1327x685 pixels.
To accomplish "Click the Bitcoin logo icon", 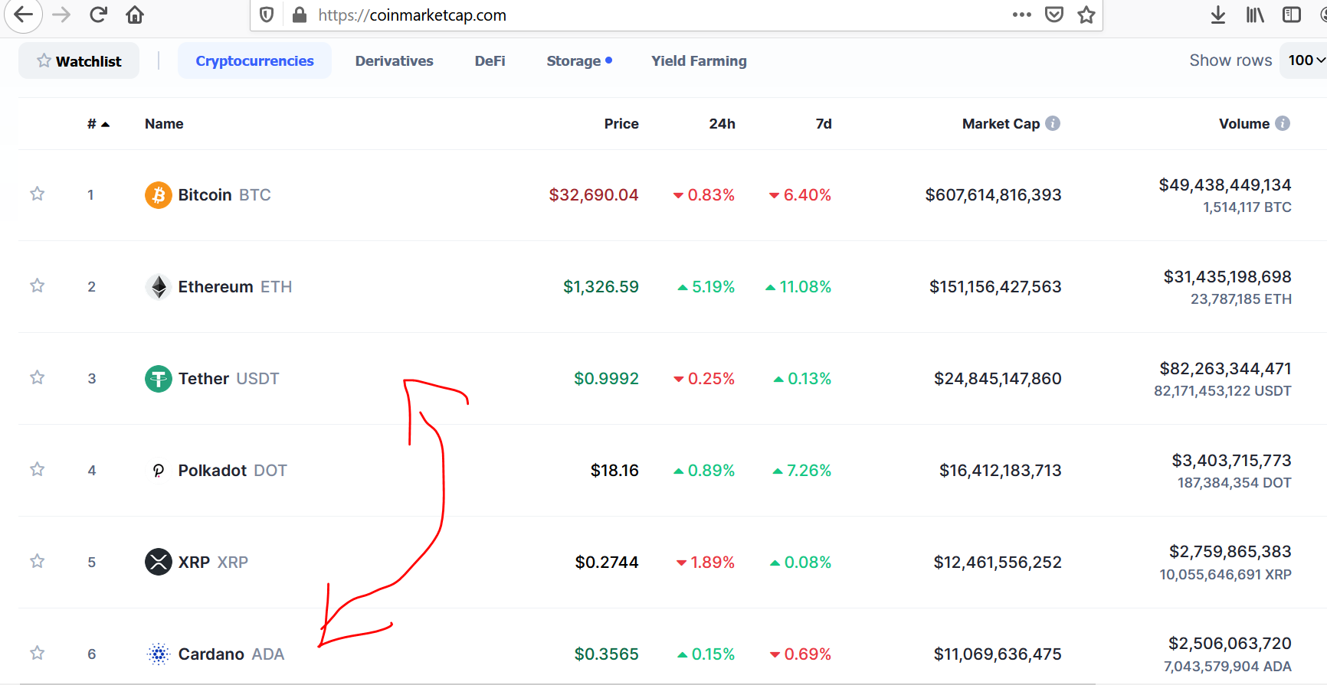I will click(x=159, y=195).
